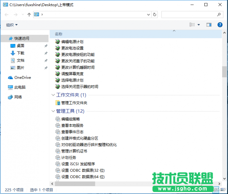Open the 组织 menu

[x=12, y=25]
